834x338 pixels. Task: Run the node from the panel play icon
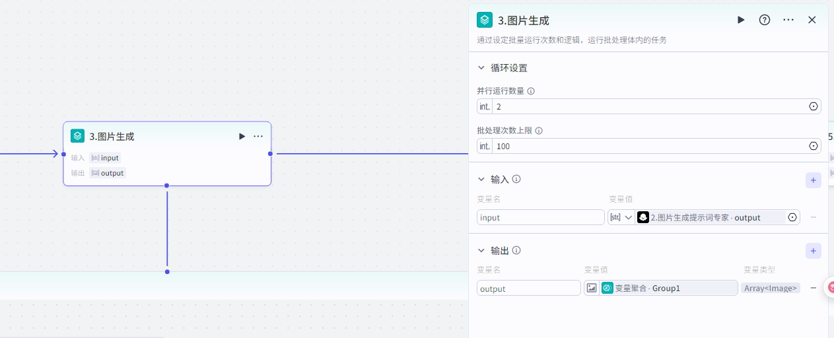click(x=741, y=20)
